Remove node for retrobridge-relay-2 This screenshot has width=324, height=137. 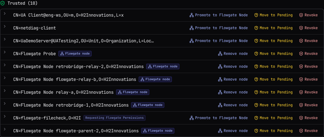[x=233, y=66]
